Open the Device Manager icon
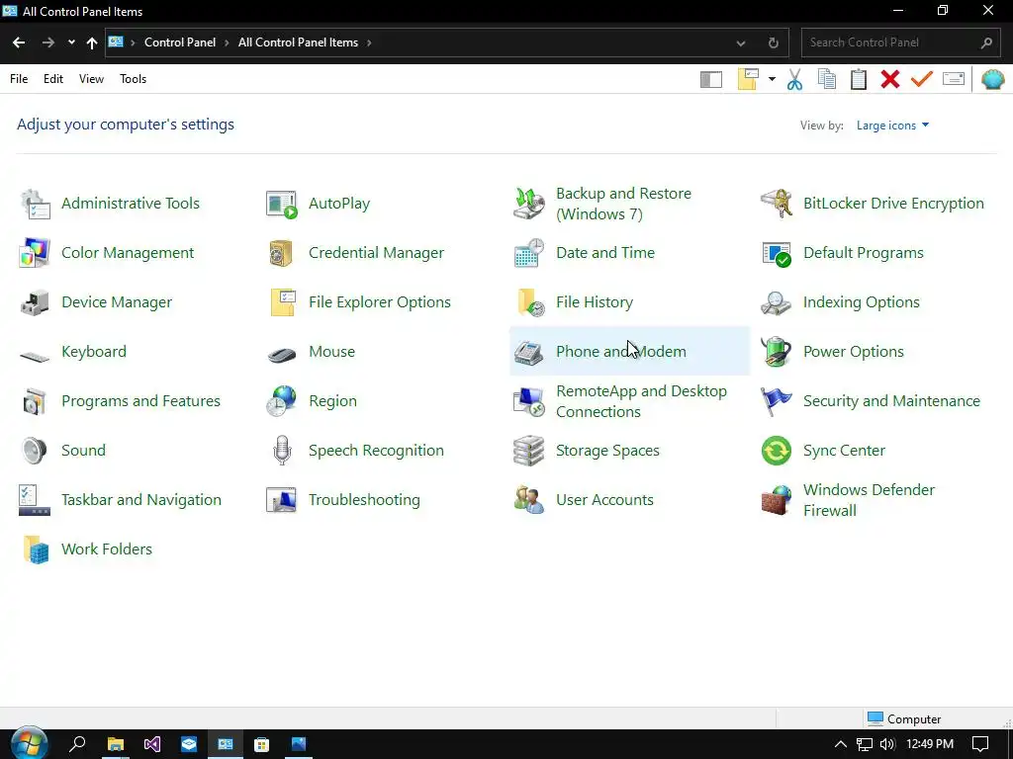1013x759 pixels. click(35, 302)
